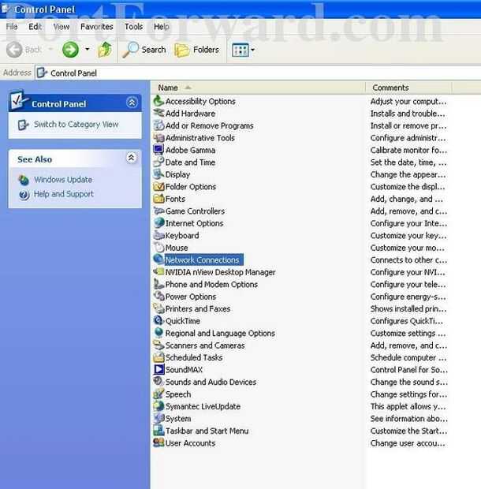The width and height of the screenshot is (481, 489).
Task: Select the QuickTime icon
Action: 158,320
